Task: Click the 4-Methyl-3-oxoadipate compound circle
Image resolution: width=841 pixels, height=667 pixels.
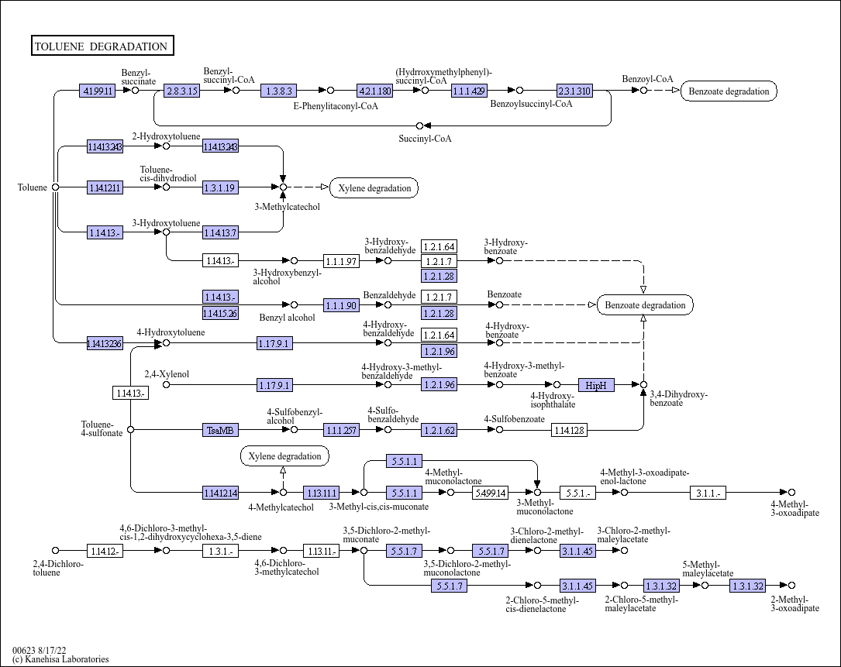Action: 791,492
